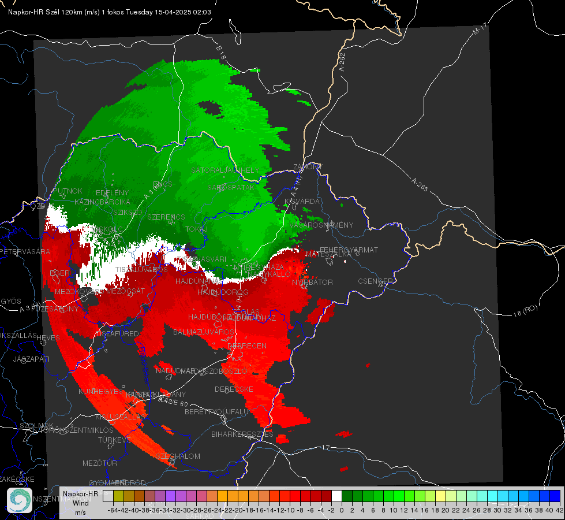Click the swirl logo icon in the corner
565x520 pixels.
20,500
